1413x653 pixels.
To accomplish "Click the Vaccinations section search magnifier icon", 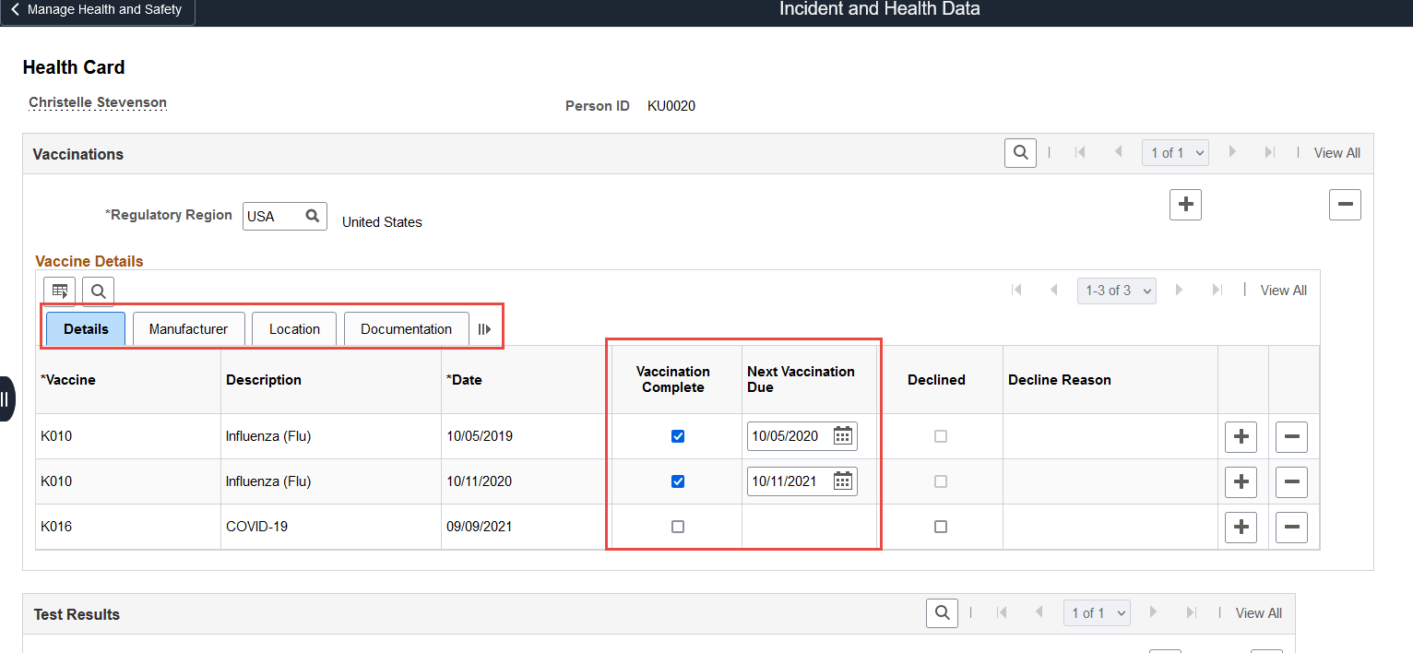I will click(x=1020, y=153).
